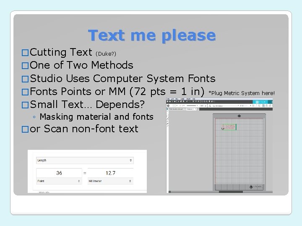Click the bullet 'or Scan non-font text'
Viewport: 302px width, 226px height.
coord(84,129)
